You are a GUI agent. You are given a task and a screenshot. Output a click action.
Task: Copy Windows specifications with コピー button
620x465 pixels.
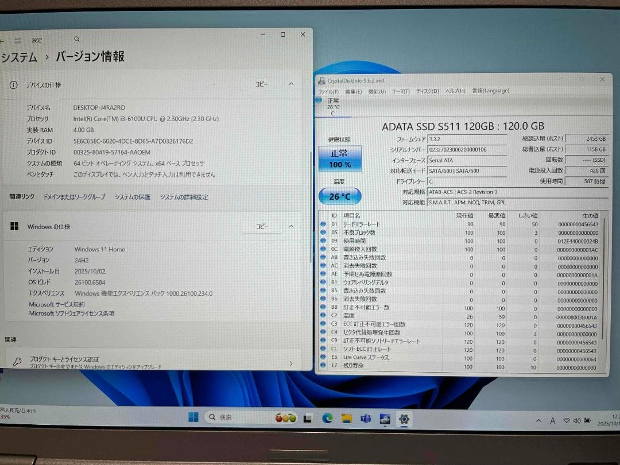(261, 226)
